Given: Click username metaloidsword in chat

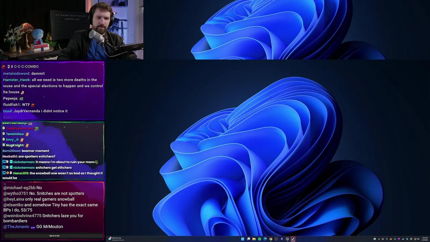Looking at the screenshot, I should 16,73.
